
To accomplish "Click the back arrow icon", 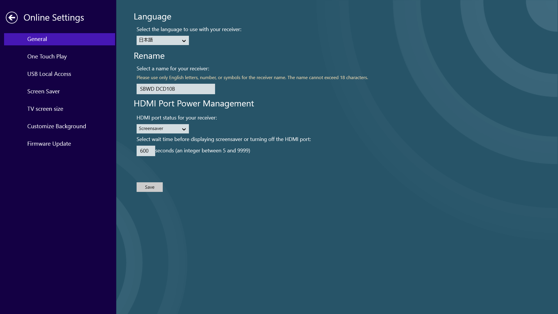I will (12, 17).
